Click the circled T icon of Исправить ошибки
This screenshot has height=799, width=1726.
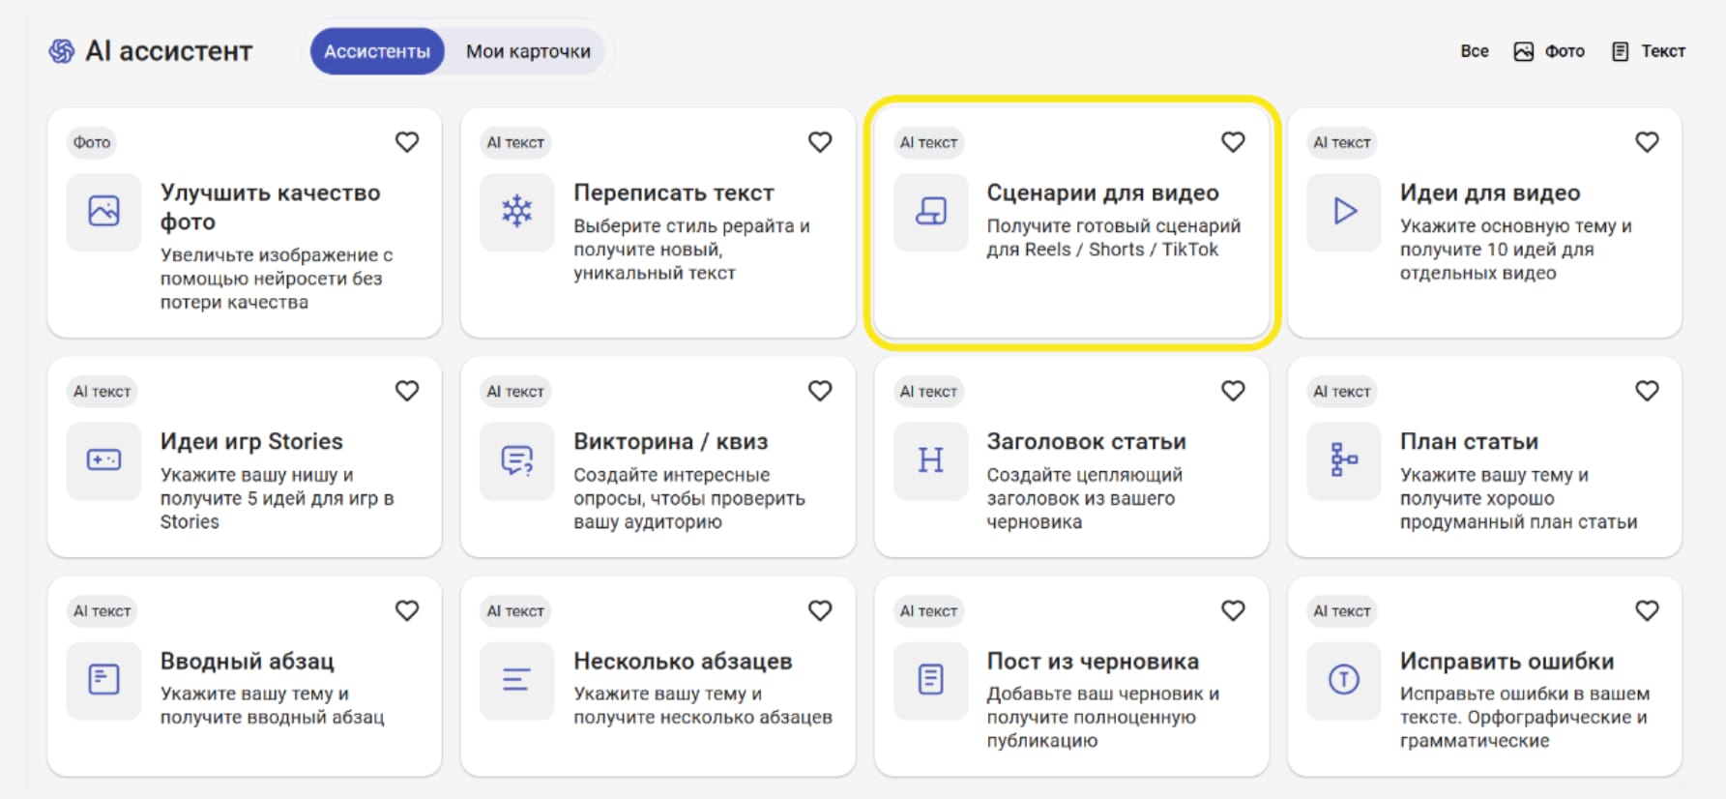(1344, 680)
